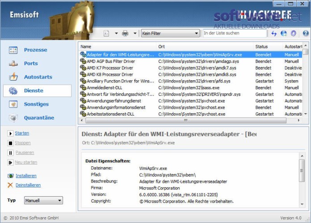Open the Typ Manuell dropdown

[43, 200]
